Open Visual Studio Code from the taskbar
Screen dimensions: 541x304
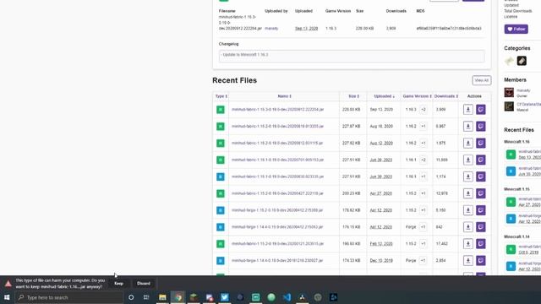click(x=287, y=297)
